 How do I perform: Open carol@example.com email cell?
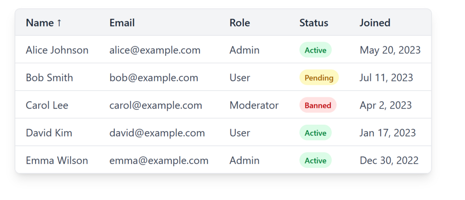[x=156, y=105]
